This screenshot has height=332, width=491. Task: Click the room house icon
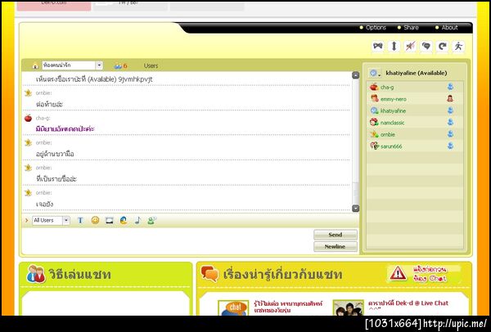[35, 65]
